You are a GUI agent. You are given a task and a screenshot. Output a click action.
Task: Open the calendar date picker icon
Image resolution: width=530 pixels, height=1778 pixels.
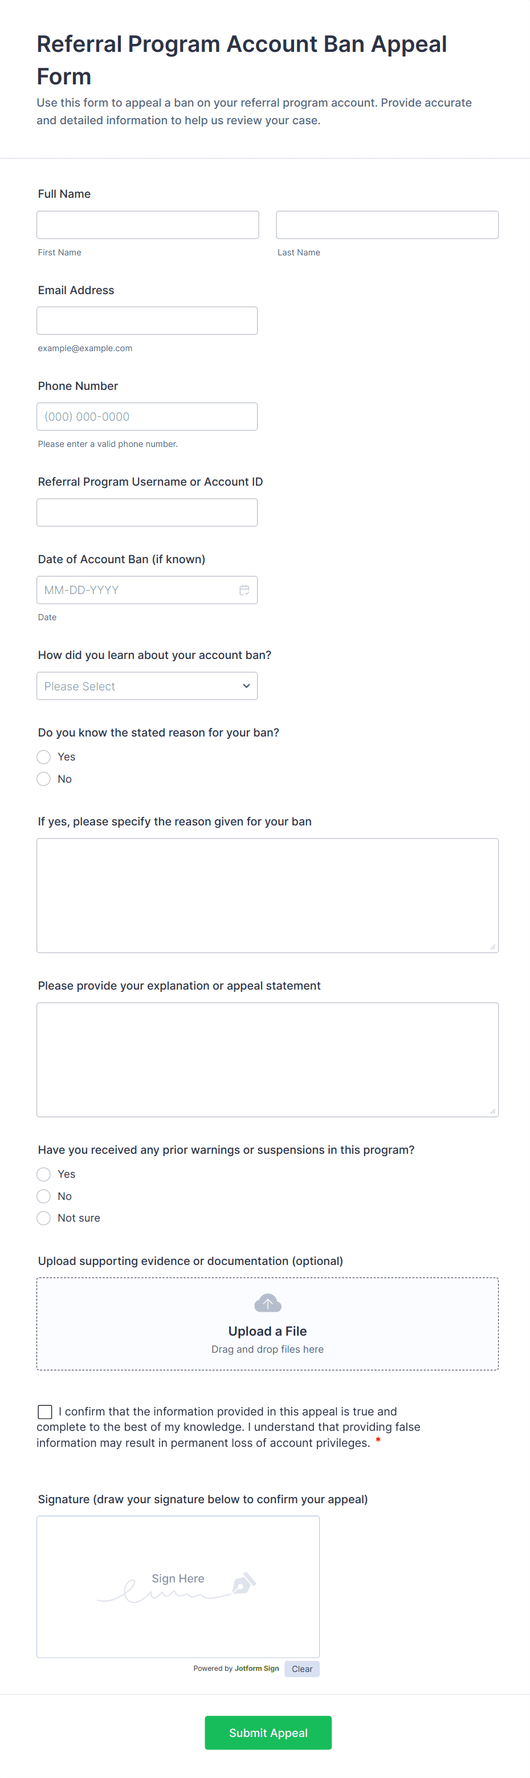point(244,590)
